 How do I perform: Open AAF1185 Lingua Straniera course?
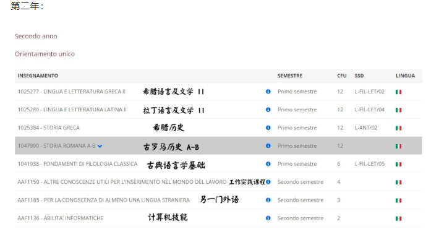[x=104, y=200]
